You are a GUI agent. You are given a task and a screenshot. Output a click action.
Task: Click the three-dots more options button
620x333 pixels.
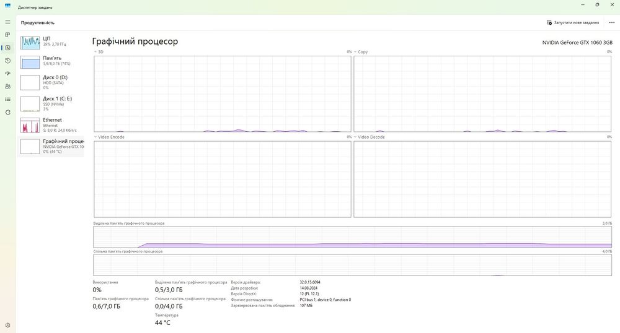(x=612, y=23)
